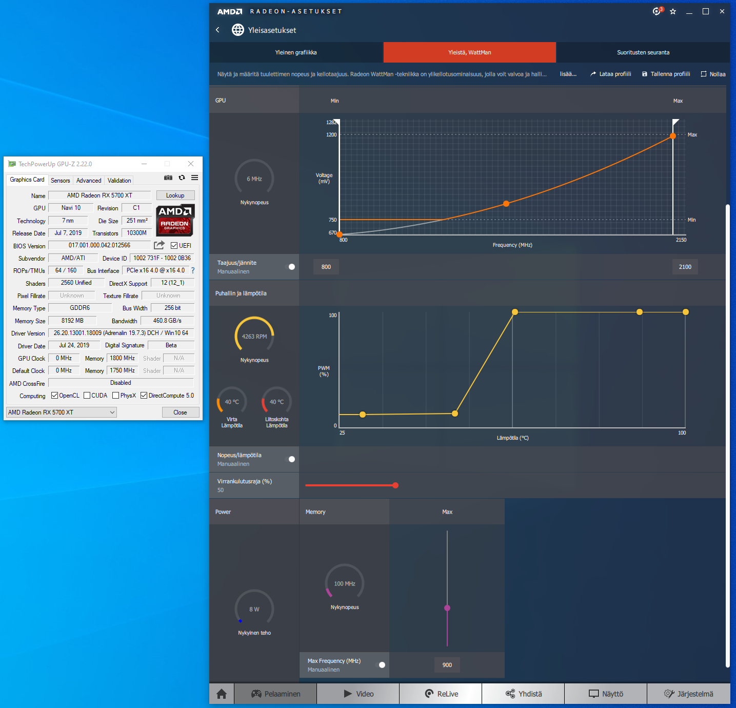The height and width of the screenshot is (708, 736).
Task: Click Nollaa reset option
Action: (713, 74)
